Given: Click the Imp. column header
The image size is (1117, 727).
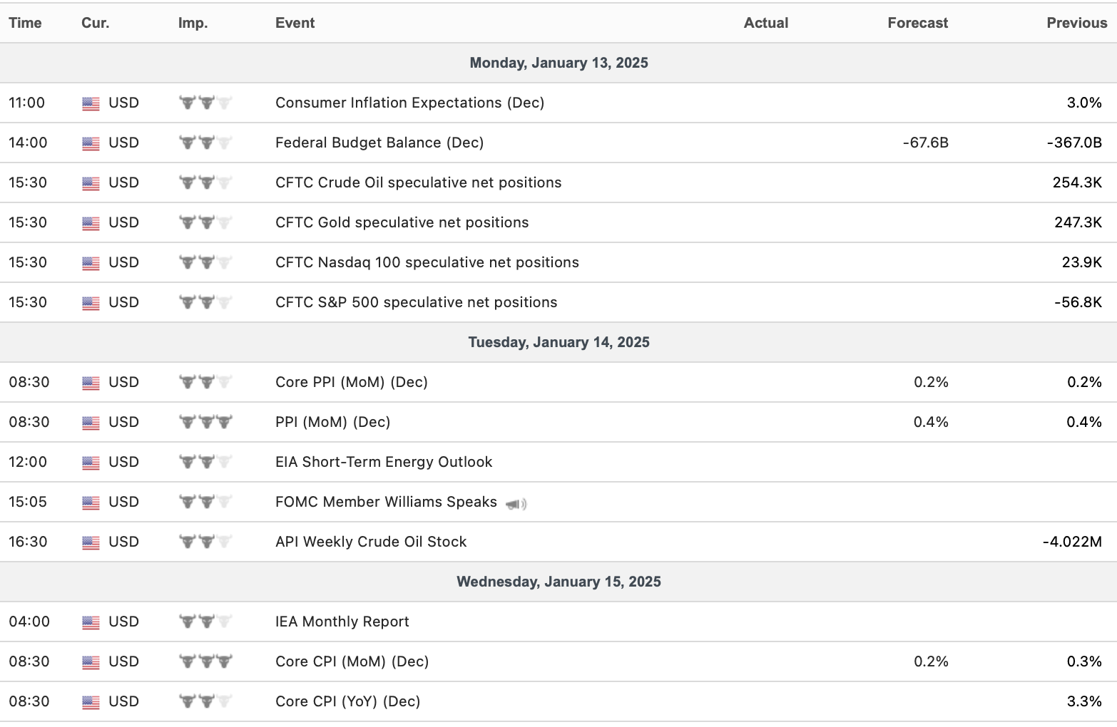Looking at the screenshot, I should tap(193, 23).
